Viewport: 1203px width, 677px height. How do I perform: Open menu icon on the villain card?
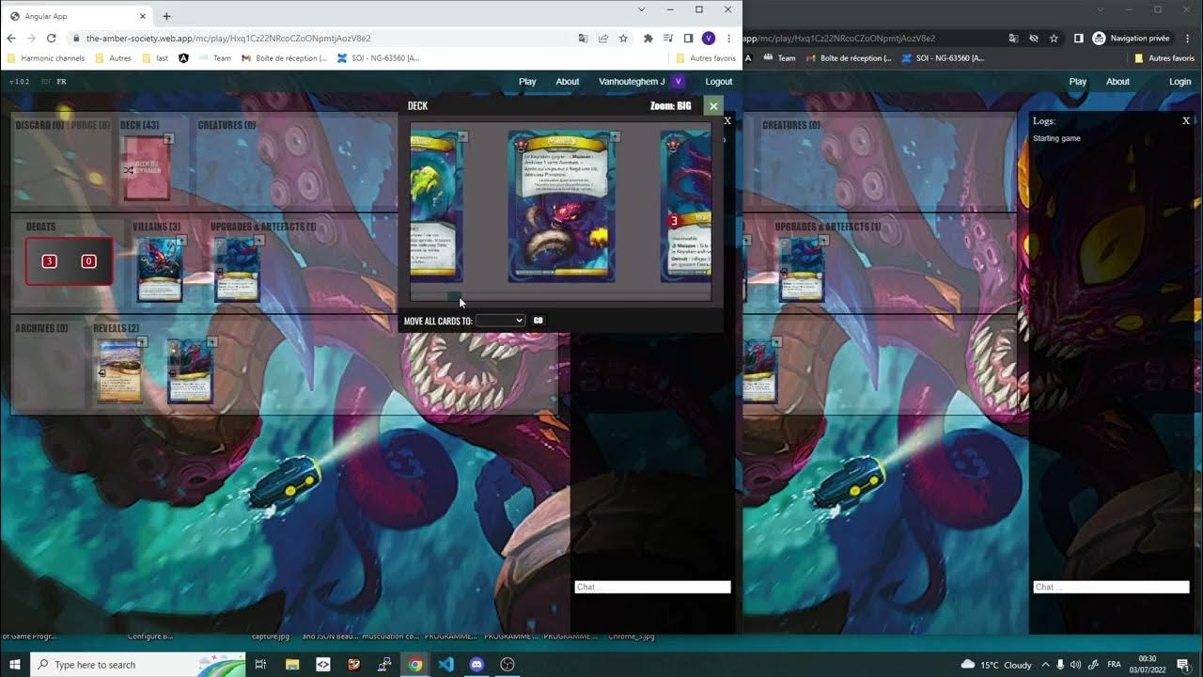181,241
